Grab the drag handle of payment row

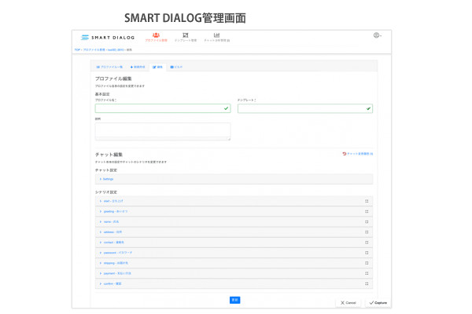pos(367,273)
